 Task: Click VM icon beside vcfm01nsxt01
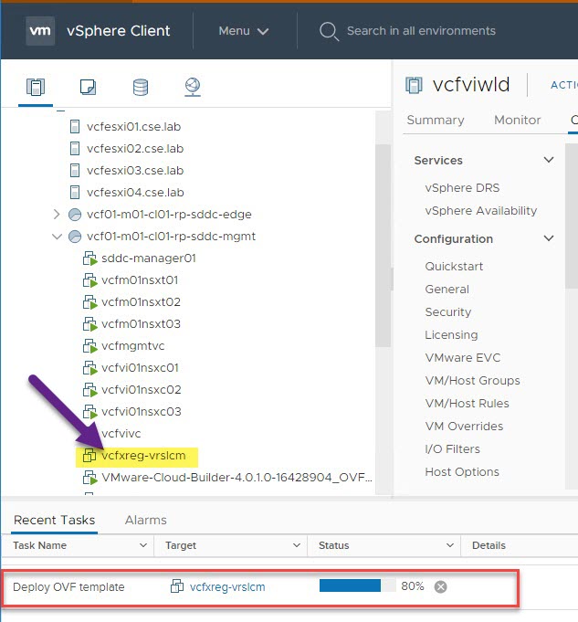pos(89,280)
